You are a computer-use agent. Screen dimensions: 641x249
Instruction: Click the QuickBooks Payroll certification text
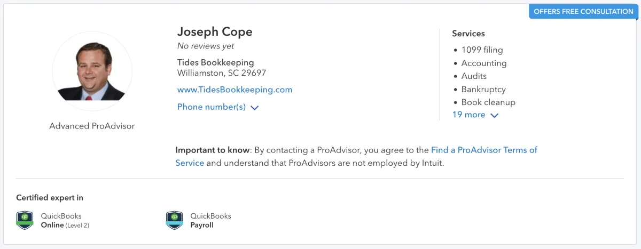tap(210, 221)
